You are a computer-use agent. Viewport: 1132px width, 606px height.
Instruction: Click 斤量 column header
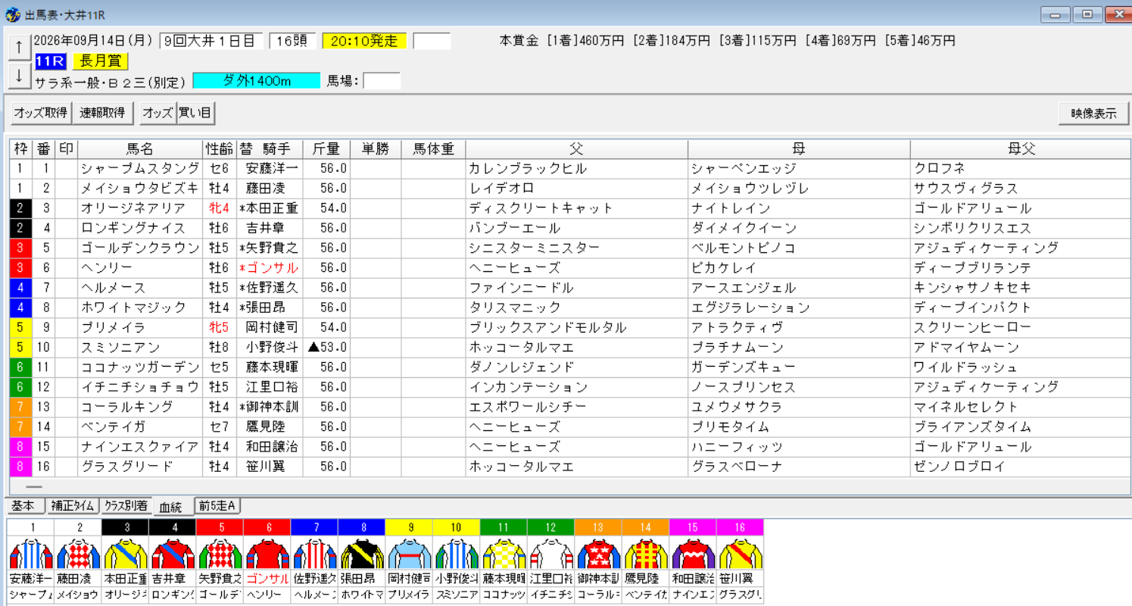click(x=326, y=149)
